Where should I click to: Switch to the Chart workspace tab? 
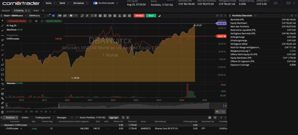click(36, 10)
